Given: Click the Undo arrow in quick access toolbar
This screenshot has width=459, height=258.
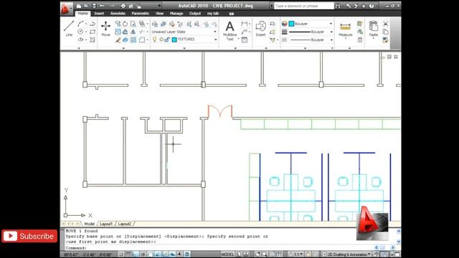Looking at the screenshot, I should click(102, 6).
